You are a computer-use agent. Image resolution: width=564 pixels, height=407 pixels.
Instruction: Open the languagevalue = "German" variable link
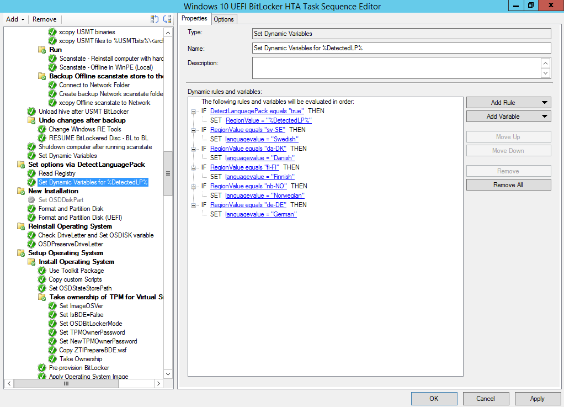(261, 214)
